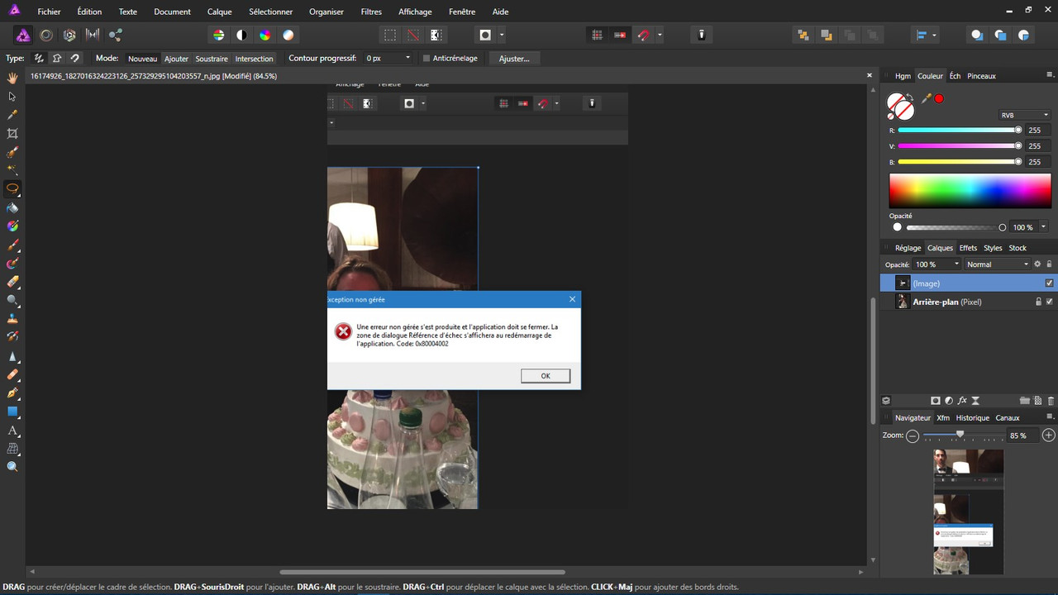Add a mask layer icon

(936, 401)
